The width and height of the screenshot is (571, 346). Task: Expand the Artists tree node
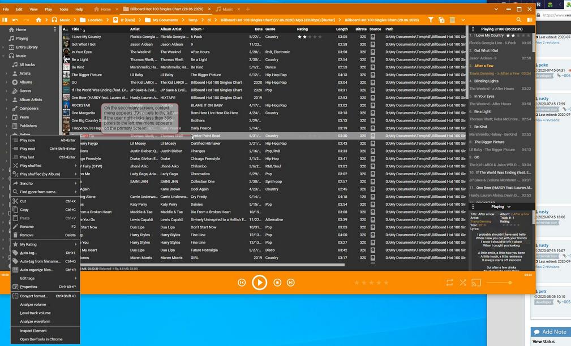pos(7,73)
